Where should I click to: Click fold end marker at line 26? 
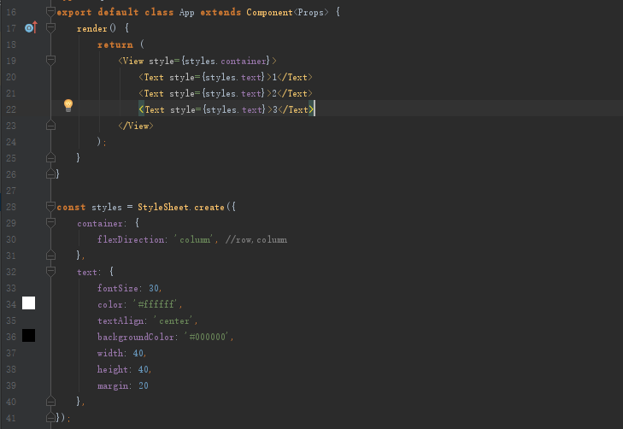tap(50, 174)
